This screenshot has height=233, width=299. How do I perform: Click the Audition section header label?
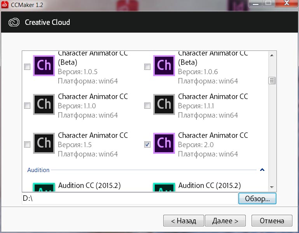[x=38, y=170]
